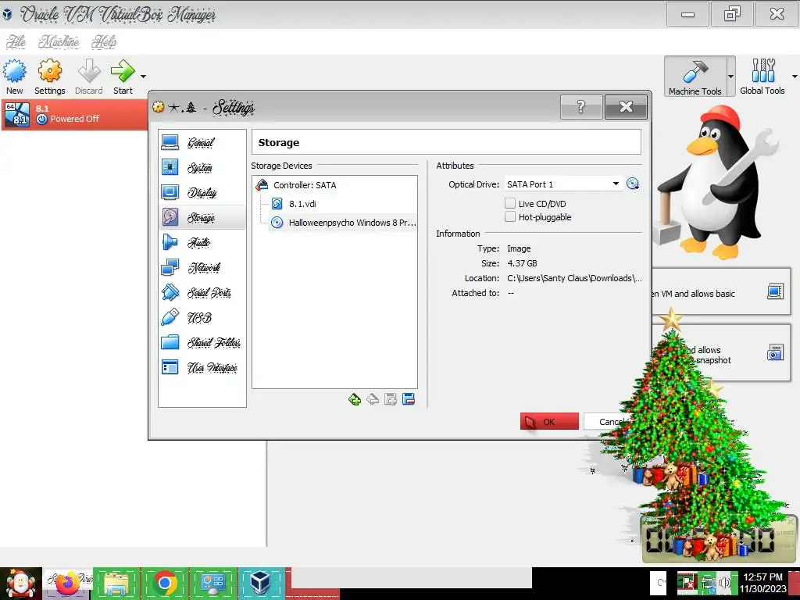Click the taskbar clock showing 12:57 PM
The height and width of the screenshot is (600, 800).
762,583
